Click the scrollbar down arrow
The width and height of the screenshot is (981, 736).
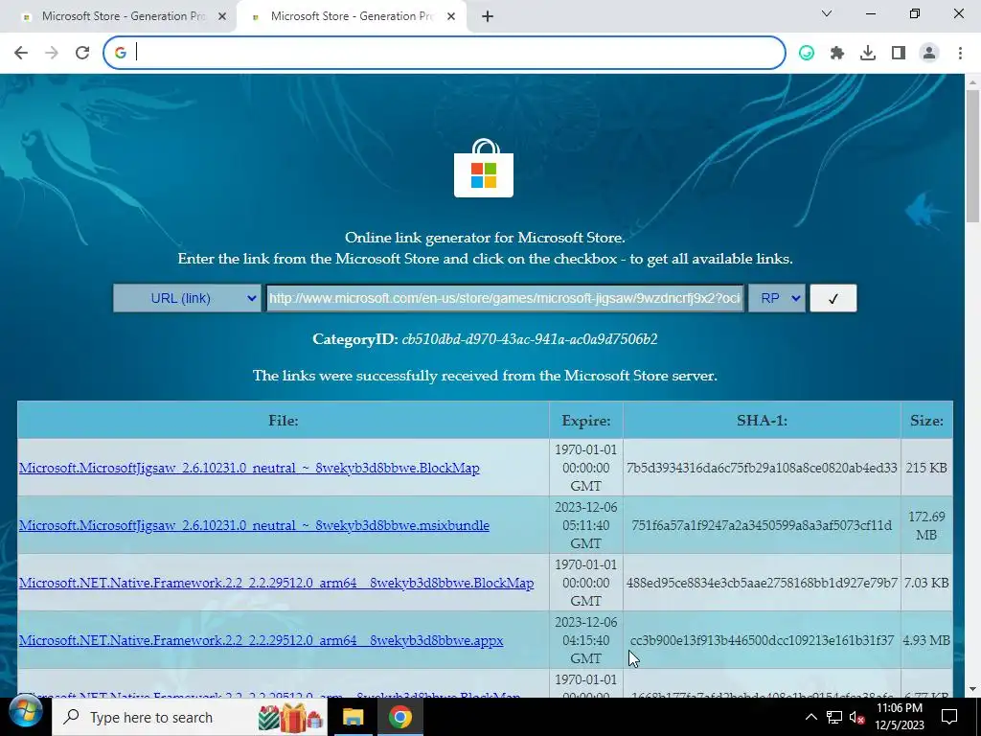[x=972, y=690]
